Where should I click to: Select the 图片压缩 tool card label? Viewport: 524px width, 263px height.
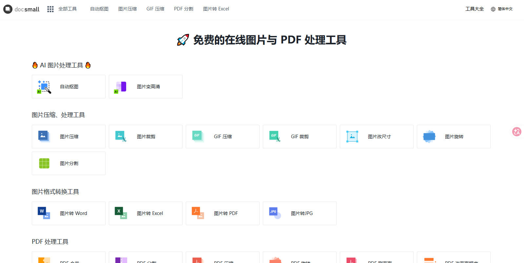click(x=69, y=137)
